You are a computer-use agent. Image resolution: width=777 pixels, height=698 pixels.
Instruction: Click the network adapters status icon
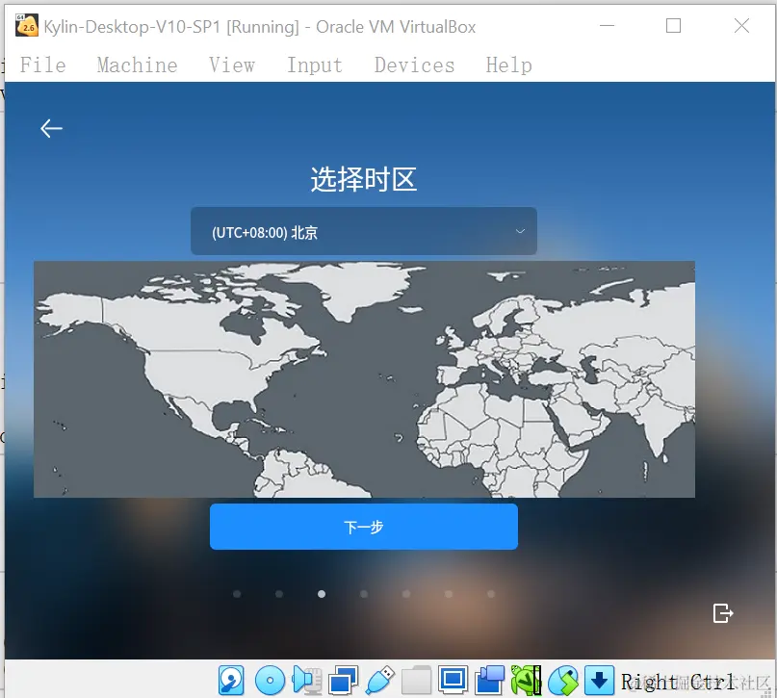[343, 681]
